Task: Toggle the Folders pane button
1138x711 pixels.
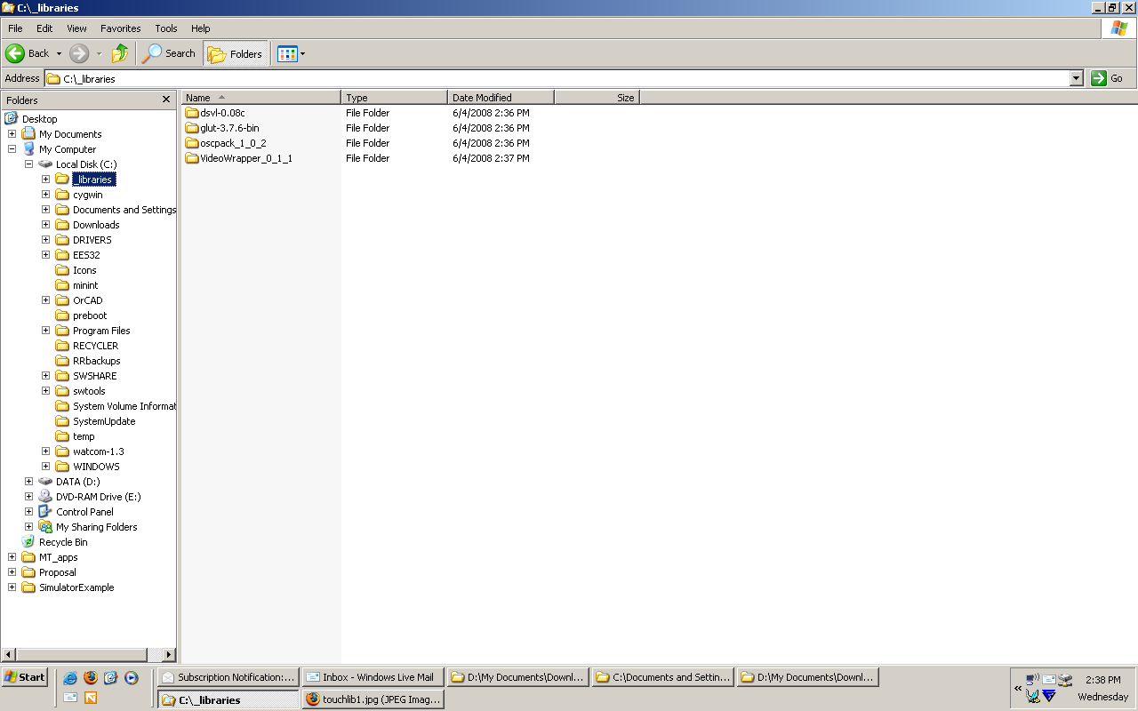Action: [x=236, y=53]
